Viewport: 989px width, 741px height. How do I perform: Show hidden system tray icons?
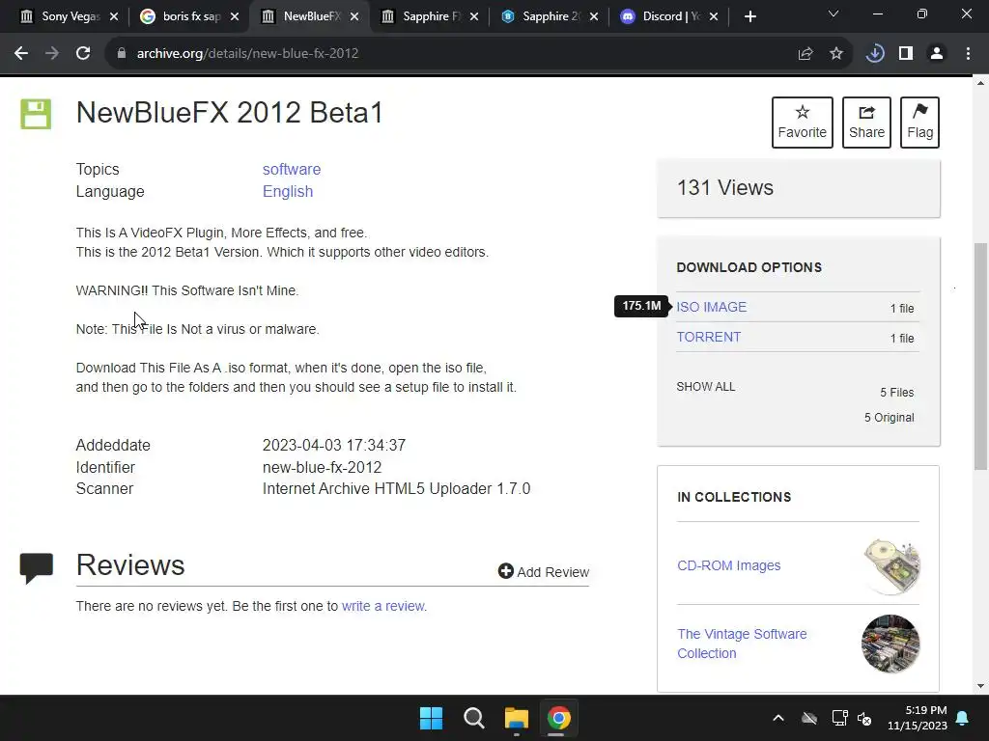778,718
